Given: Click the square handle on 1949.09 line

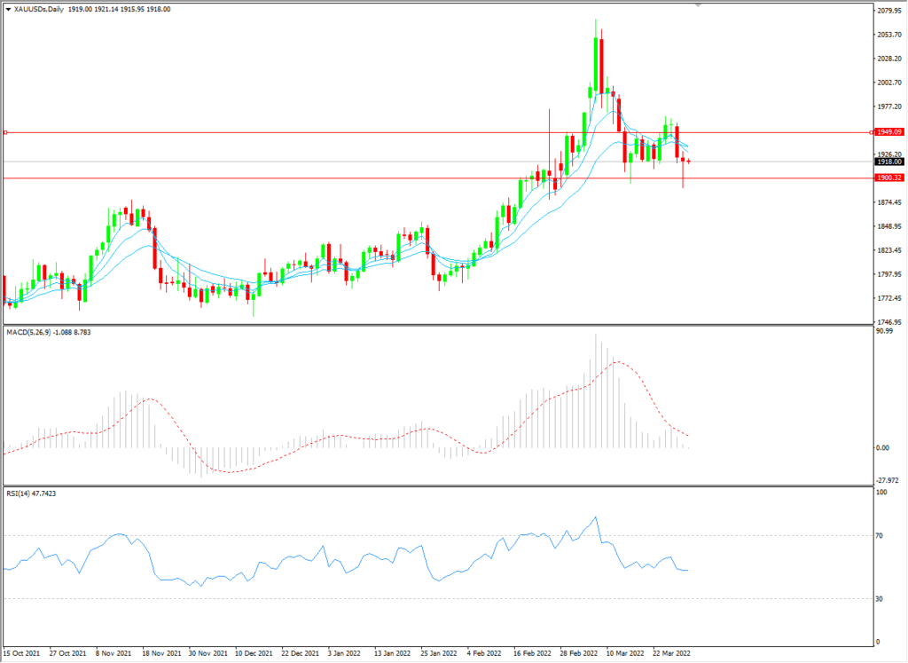Looking at the screenshot, I should [6, 132].
